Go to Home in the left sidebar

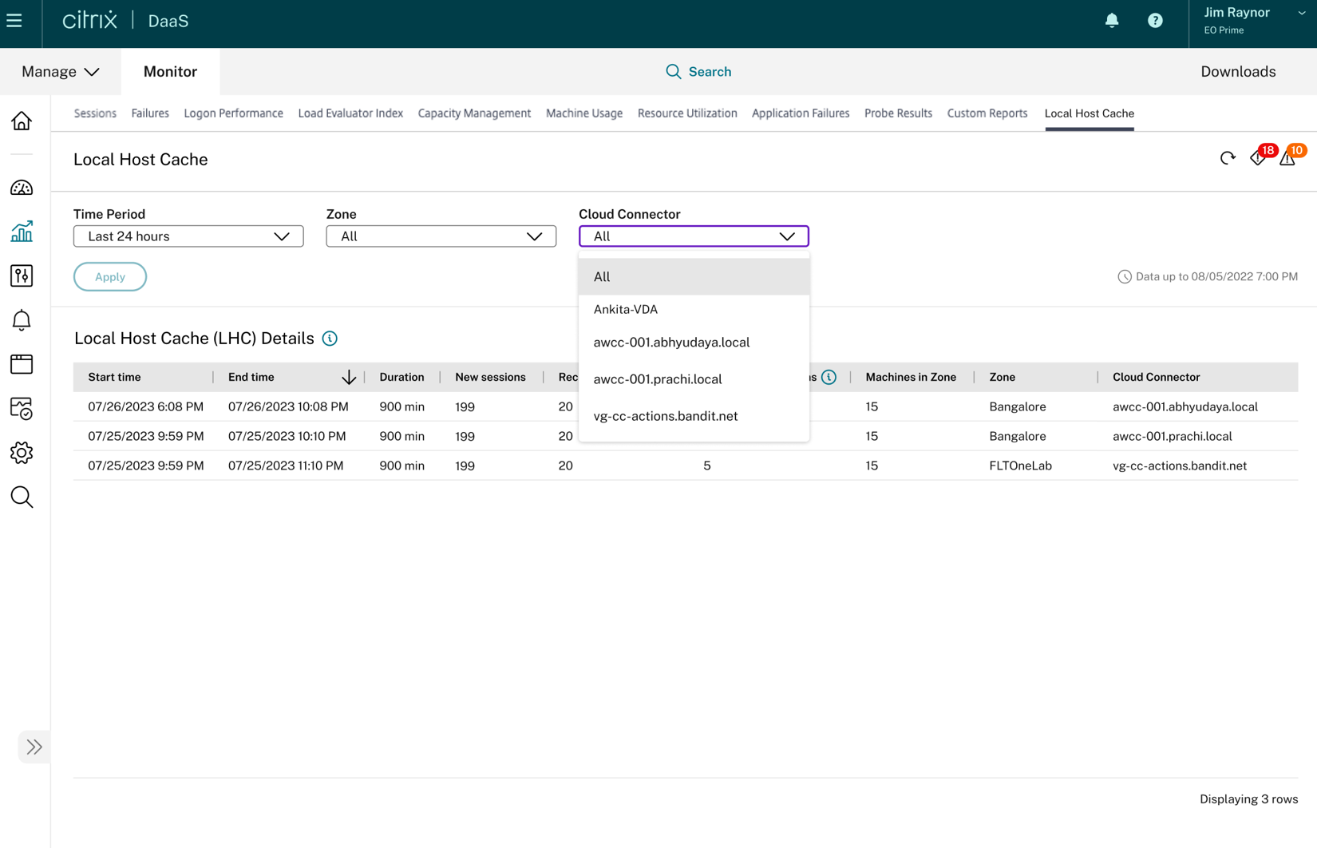(x=22, y=121)
